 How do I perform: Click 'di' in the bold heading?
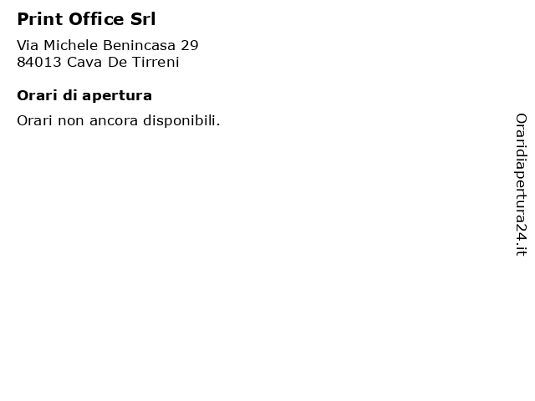click(70, 95)
